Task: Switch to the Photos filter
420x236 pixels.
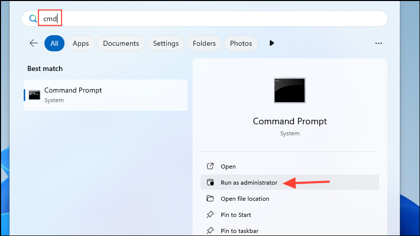Action: [x=241, y=43]
